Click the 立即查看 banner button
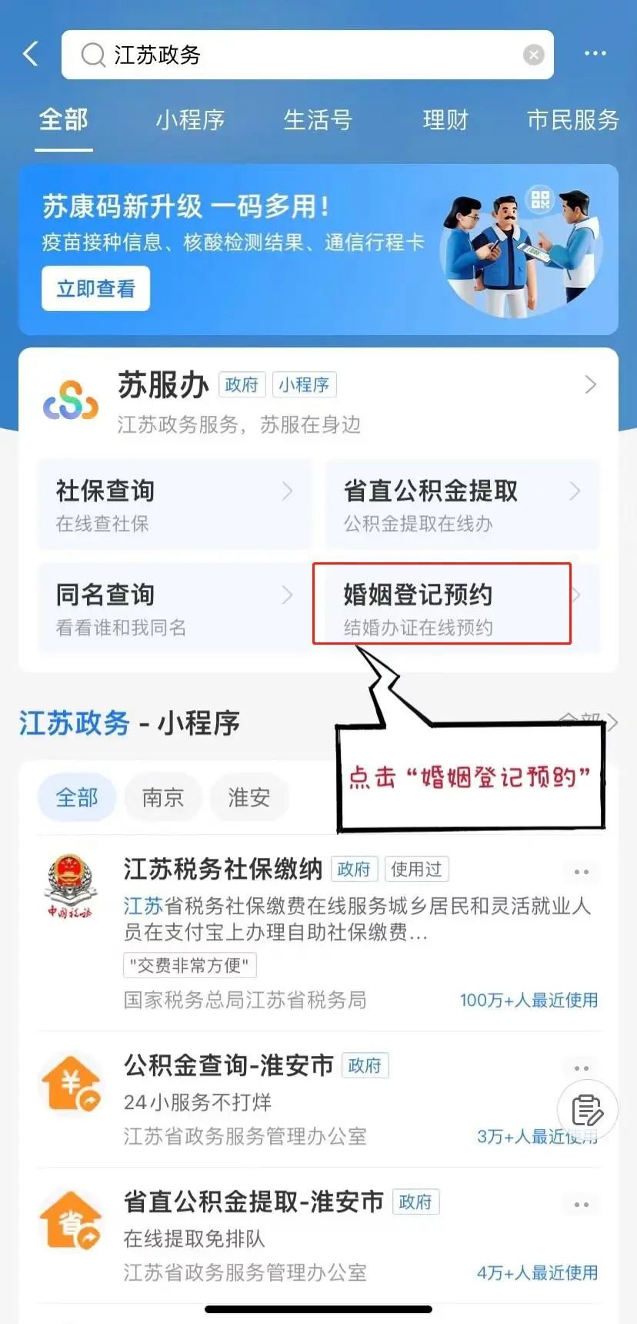637x1324 pixels. 95,289
